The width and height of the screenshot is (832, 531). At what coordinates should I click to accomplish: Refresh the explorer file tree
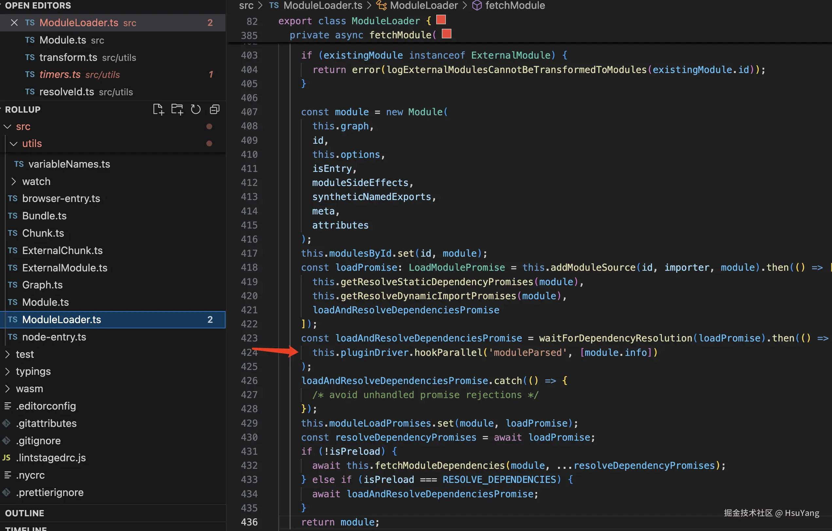coord(195,109)
